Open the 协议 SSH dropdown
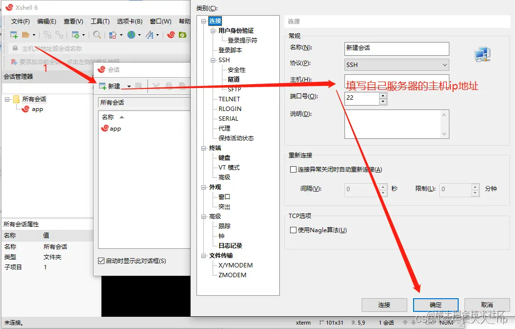Screen dimensions: 515x329 pos(446,65)
